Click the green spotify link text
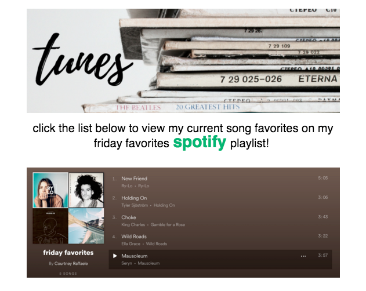The image size is (366, 291). tap(200, 142)
